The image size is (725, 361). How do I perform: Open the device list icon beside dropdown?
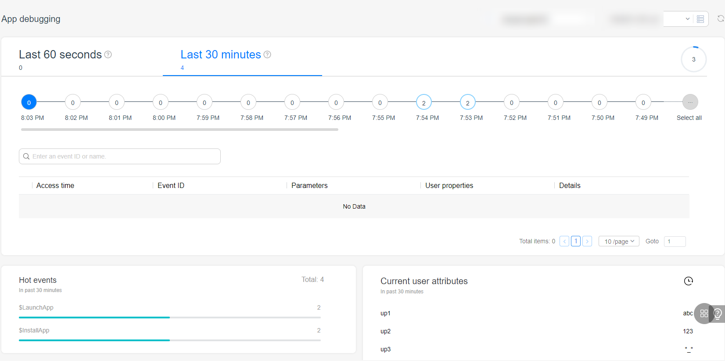(x=700, y=19)
